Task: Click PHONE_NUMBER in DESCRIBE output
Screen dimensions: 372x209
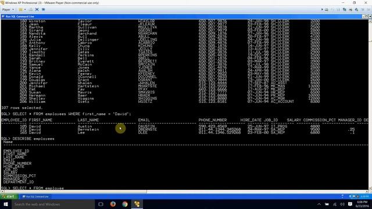Action: [x=17, y=164]
